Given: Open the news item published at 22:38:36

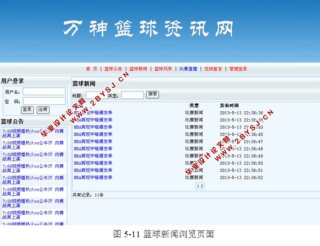Looking at the screenshot, I should pos(93,113).
